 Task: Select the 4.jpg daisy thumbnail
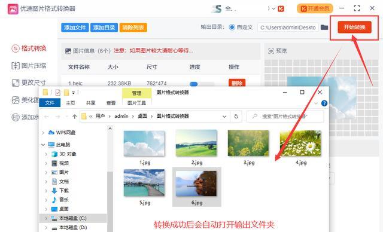click(x=300, y=144)
